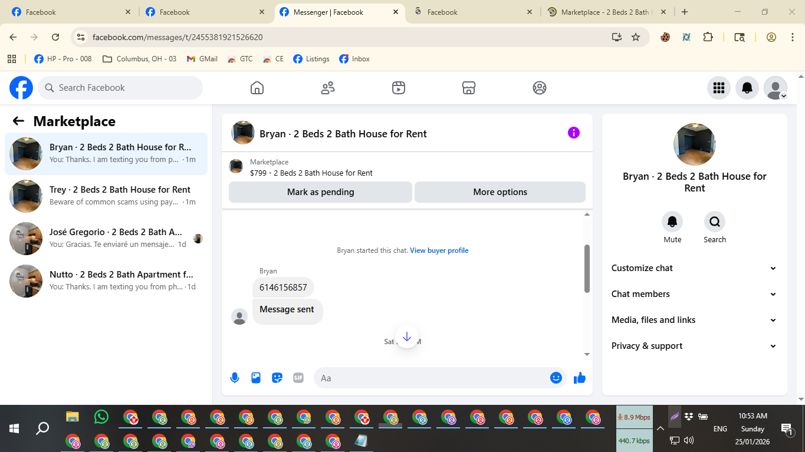Open the José Gregorio conversation
This screenshot has height=452, width=805.
[106, 239]
